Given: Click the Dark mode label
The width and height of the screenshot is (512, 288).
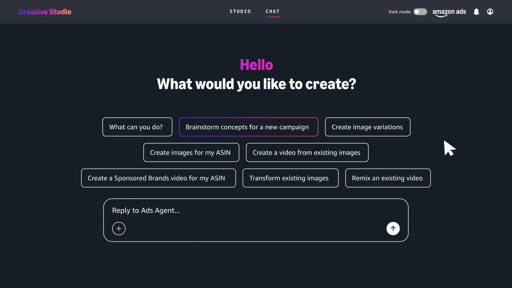Looking at the screenshot, I should [x=398, y=12].
